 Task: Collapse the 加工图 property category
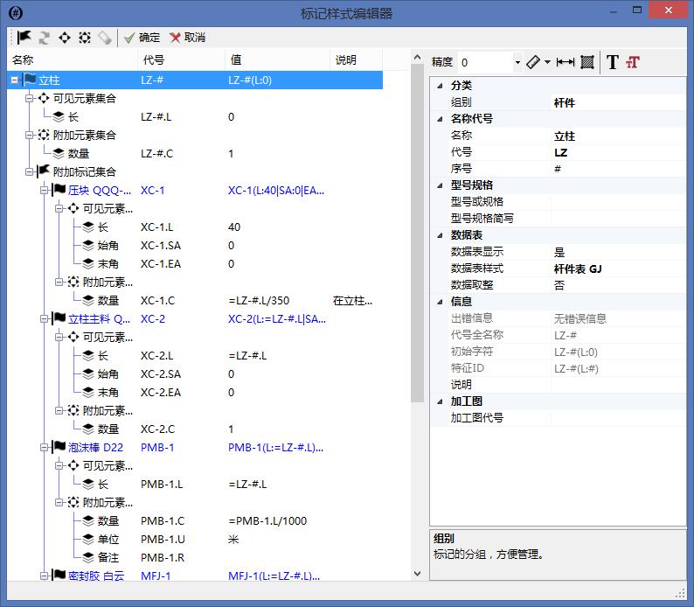[x=440, y=401]
